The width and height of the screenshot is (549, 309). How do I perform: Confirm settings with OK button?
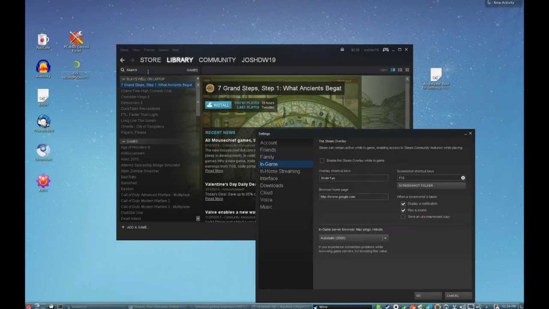point(428,296)
